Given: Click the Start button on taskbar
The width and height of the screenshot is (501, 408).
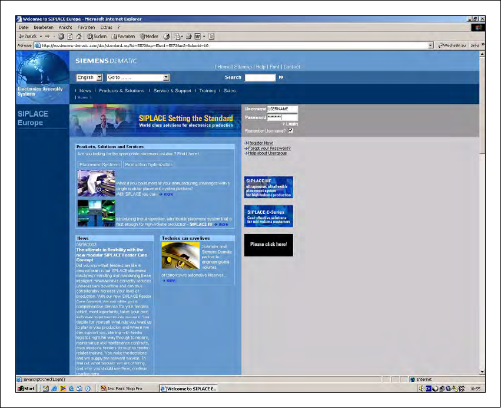Looking at the screenshot, I should click(x=26, y=389).
